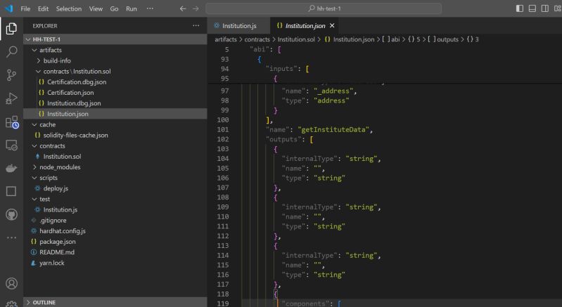Open the View menu
Screen dimensions: 562x307
96,8
